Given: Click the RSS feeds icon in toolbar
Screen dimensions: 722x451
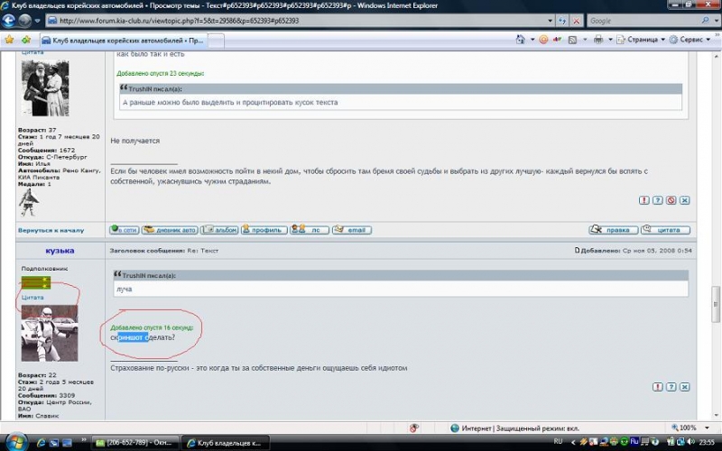Looking at the screenshot, I should (571, 41).
